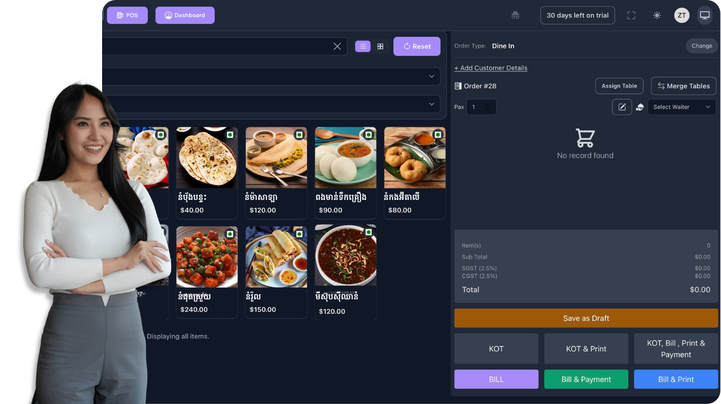Click the edit order note pencil icon
Image resolution: width=721 pixels, height=404 pixels.
tap(622, 107)
